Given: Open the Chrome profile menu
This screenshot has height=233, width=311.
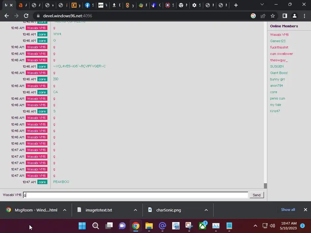Looking at the screenshot, I should pyautogui.click(x=295, y=16).
